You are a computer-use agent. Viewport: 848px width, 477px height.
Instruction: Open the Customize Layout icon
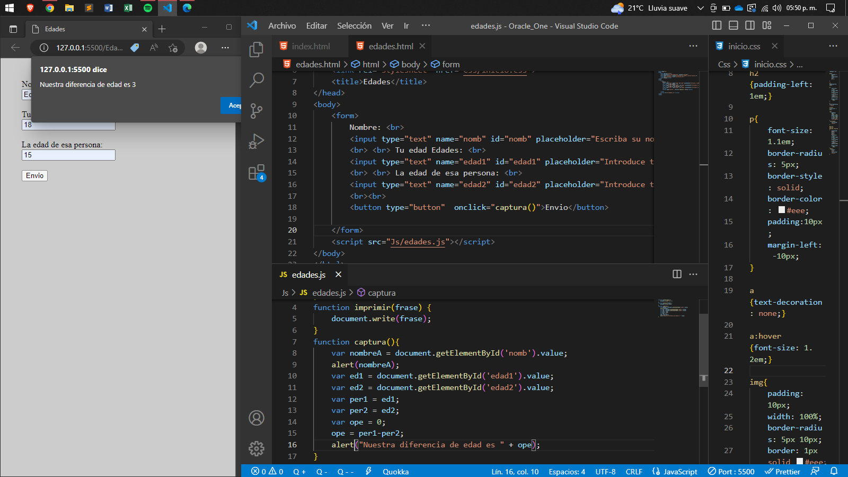pyautogui.click(x=767, y=25)
